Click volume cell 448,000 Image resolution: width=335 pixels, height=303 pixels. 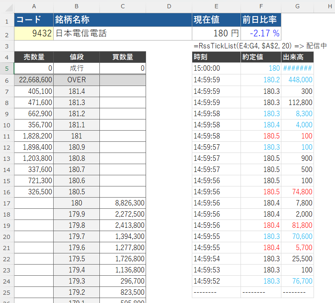tap(297, 80)
